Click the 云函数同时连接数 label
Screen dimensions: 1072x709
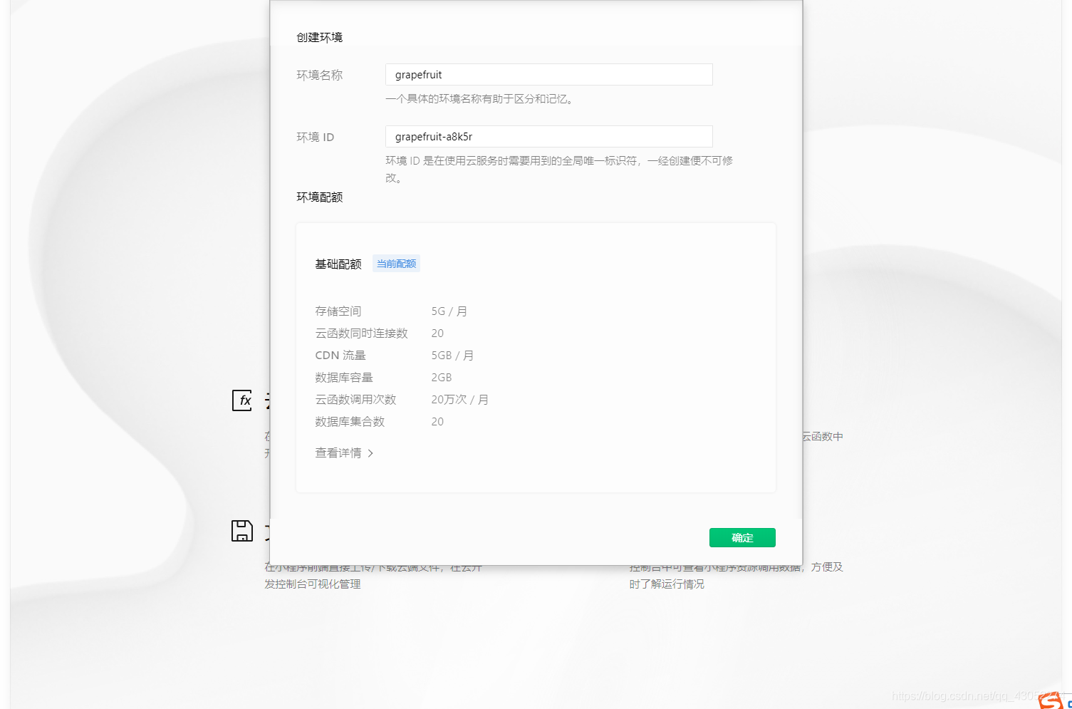click(x=361, y=333)
